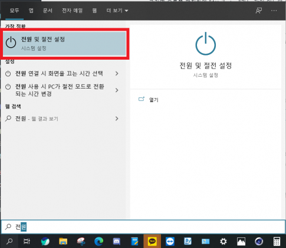Open Discord from the taskbar
The image size is (286, 248).
117,241
